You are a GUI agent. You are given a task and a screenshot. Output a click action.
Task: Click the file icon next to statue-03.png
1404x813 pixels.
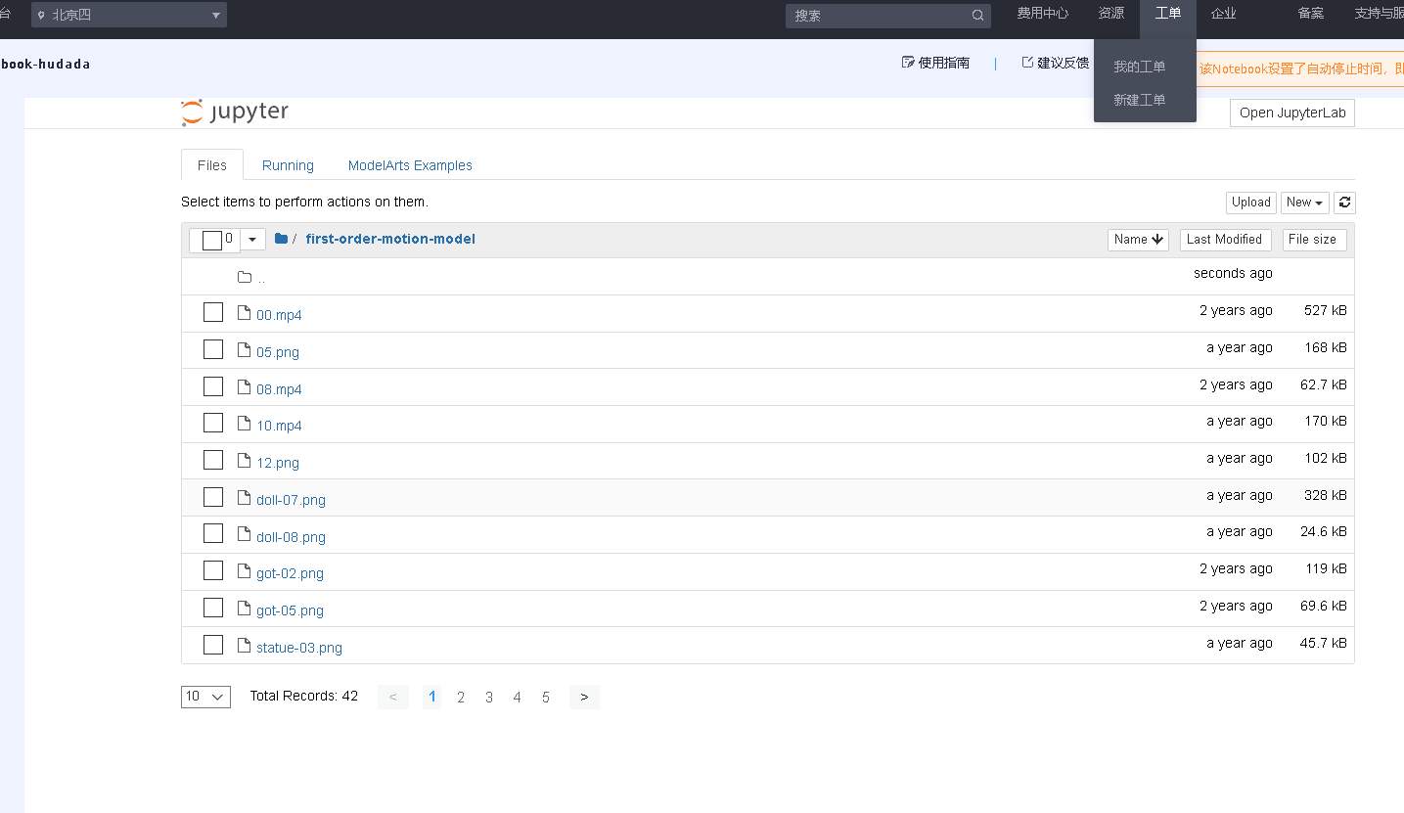(245, 646)
